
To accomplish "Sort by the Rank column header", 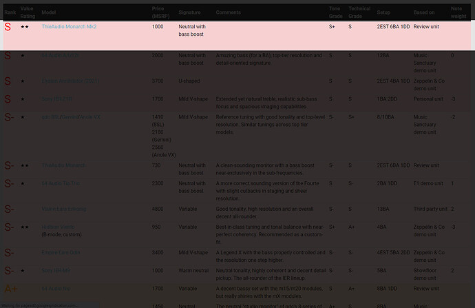I will click(x=10, y=12).
